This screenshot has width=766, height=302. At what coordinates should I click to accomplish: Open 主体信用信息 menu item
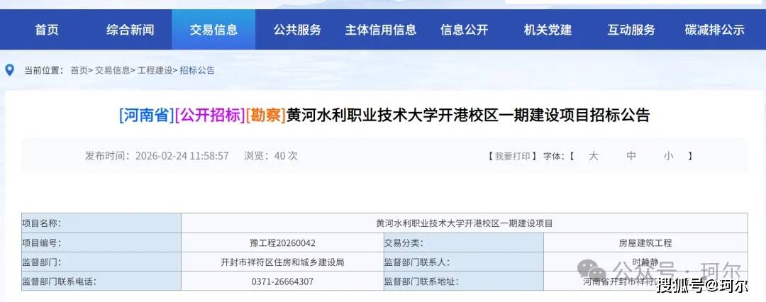pyautogui.click(x=381, y=30)
